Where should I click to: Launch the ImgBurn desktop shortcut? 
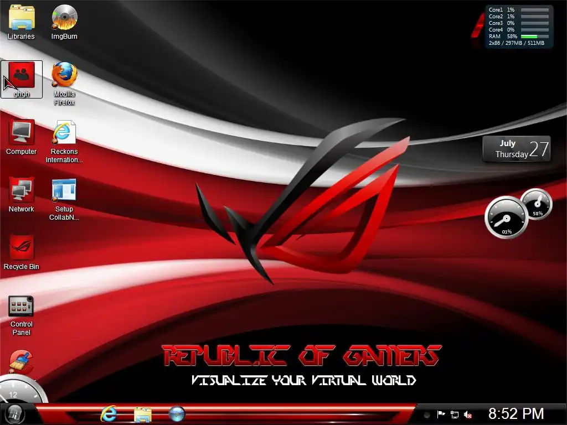(x=64, y=22)
